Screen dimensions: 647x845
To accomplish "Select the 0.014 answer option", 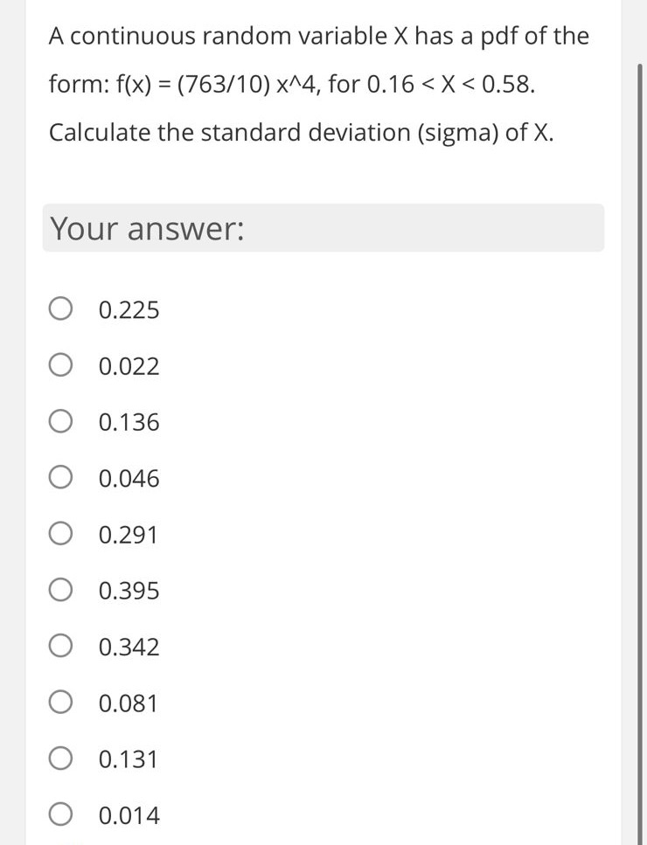I will click(x=60, y=814).
